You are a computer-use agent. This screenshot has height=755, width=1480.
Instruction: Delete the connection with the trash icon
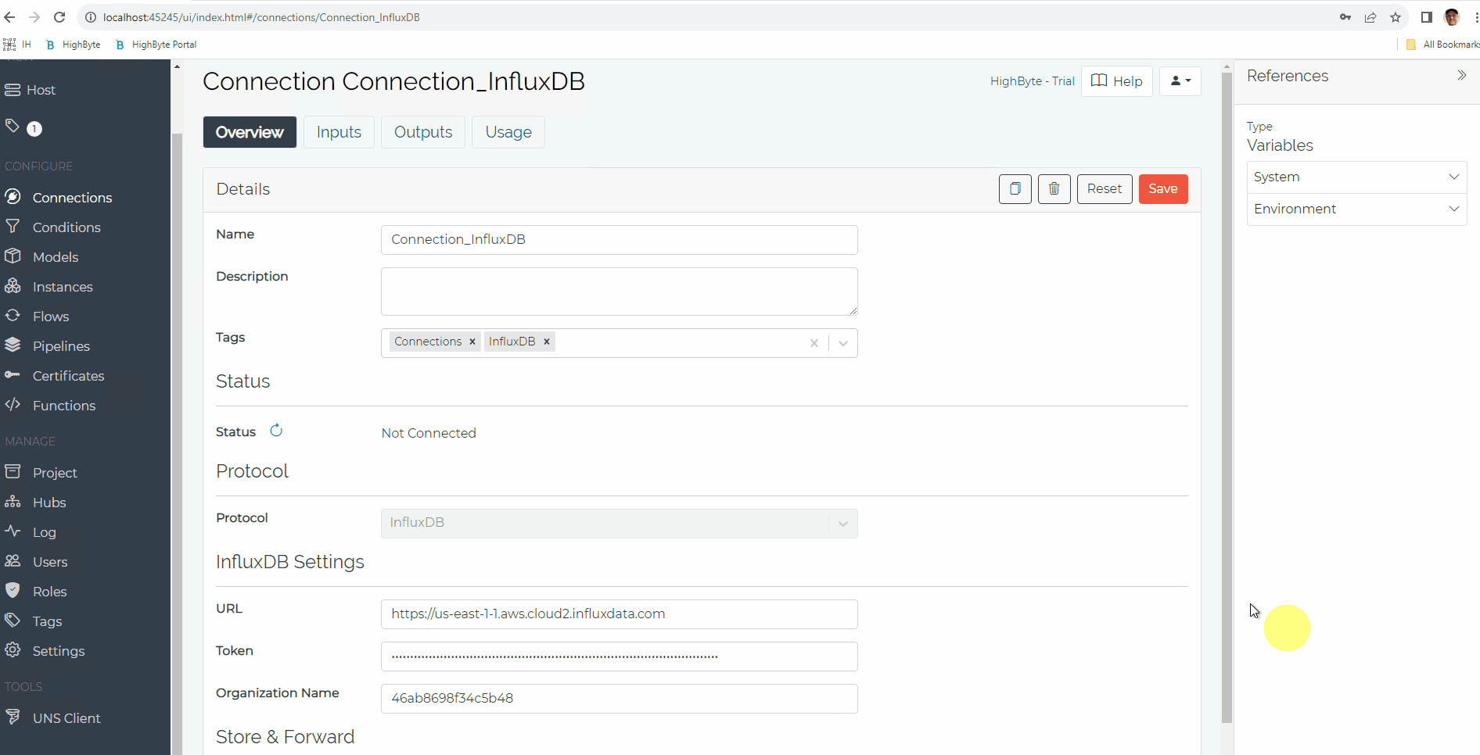pos(1054,188)
